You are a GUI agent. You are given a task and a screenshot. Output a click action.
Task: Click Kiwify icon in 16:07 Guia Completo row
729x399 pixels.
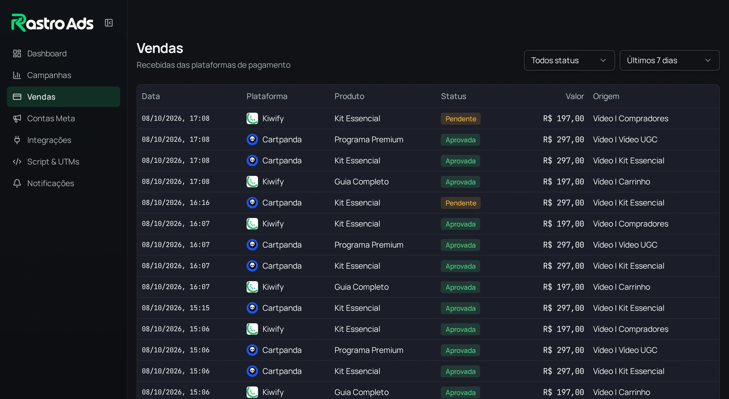tap(252, 287)
